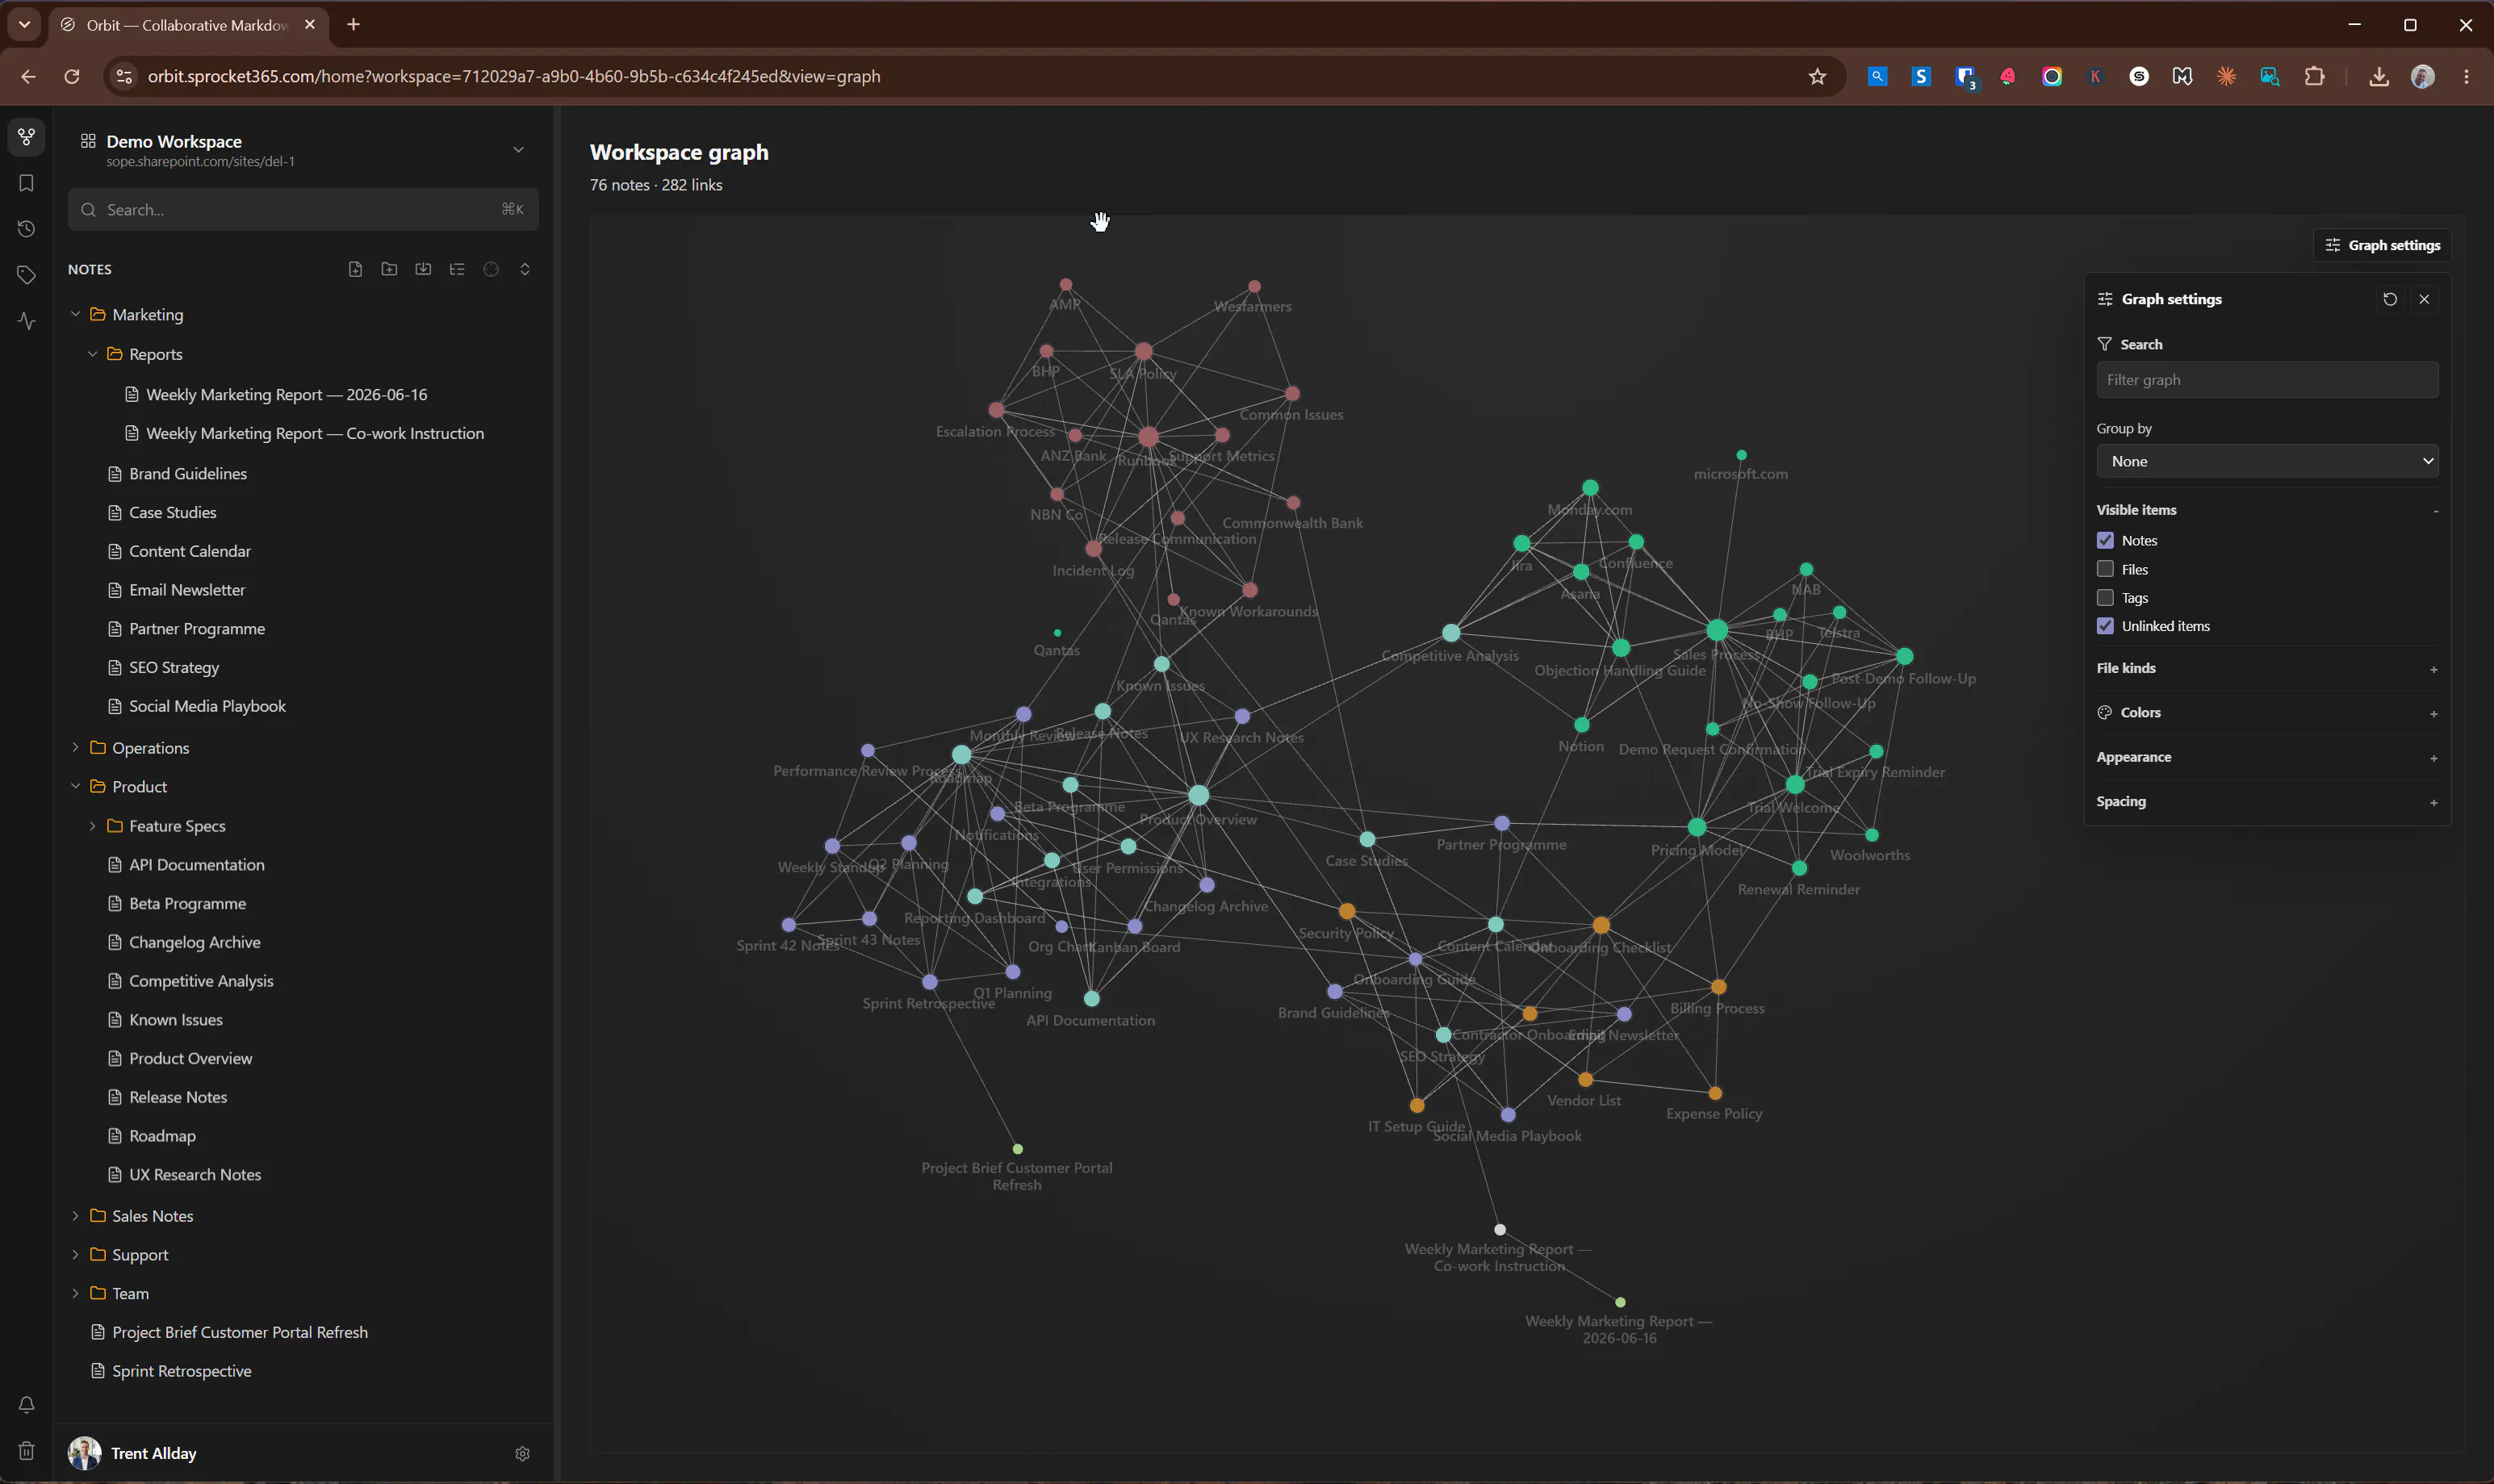Expand the Colors section
This screenshot has width=2494, height=1484.
(x=2433, y=714)
